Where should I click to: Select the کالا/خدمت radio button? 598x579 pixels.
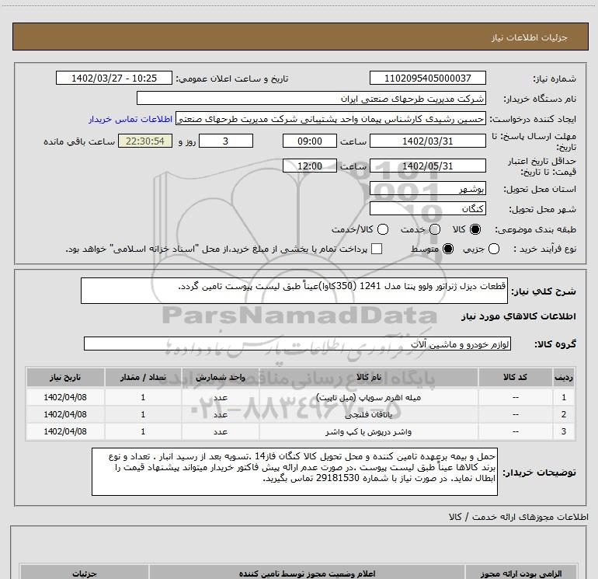click(x=383, y=229)
